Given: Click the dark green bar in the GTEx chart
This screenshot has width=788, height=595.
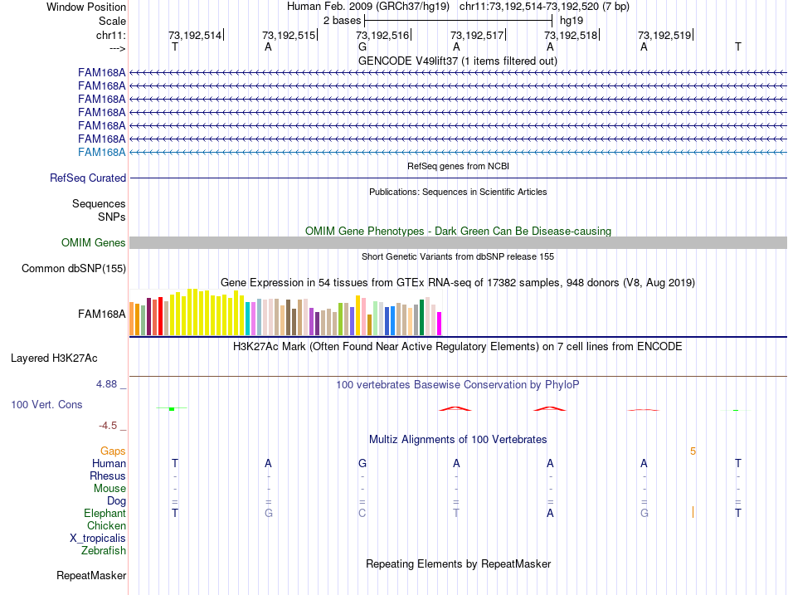Looking at the screenshot, I should pos(421,318).
